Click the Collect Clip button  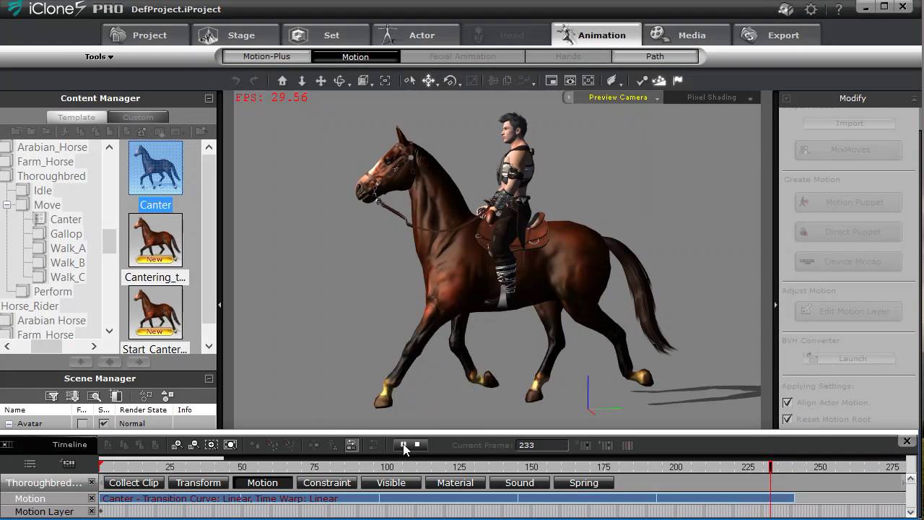point(134,482)
